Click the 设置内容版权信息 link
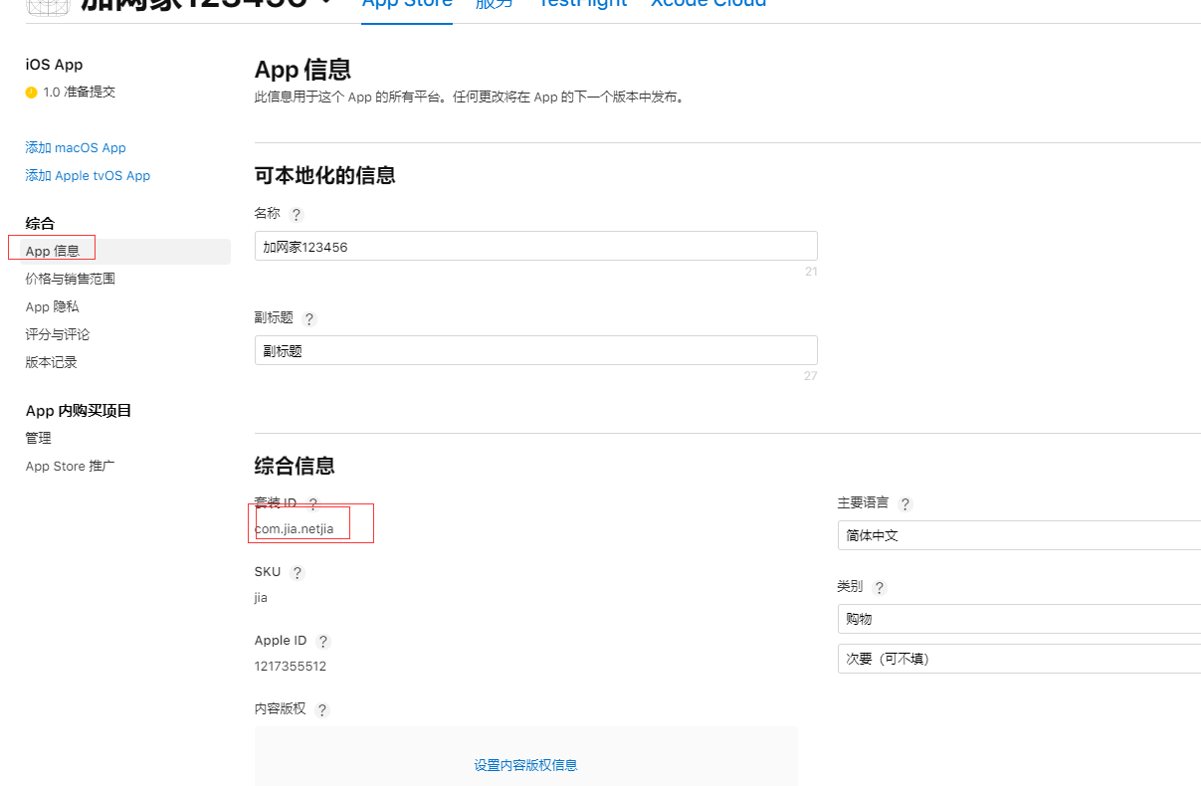The image size is (1201, 786). coord(525,765)
